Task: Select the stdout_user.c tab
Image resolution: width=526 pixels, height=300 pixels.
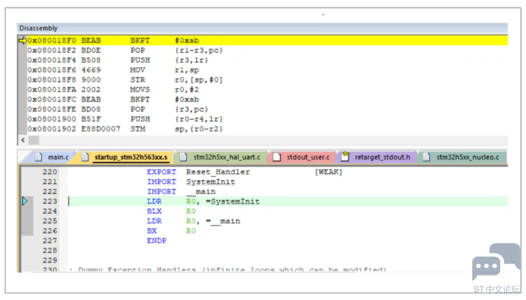Action: (308, 157)
